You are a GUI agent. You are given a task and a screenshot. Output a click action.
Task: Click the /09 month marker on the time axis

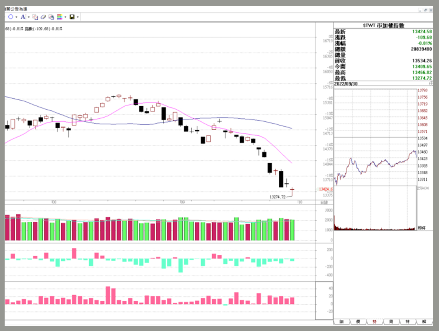tap(182, 202)
